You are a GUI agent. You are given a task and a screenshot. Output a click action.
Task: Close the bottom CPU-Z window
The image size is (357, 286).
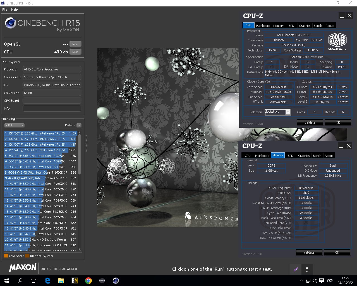pyautogui.click(x=349, y=146)
